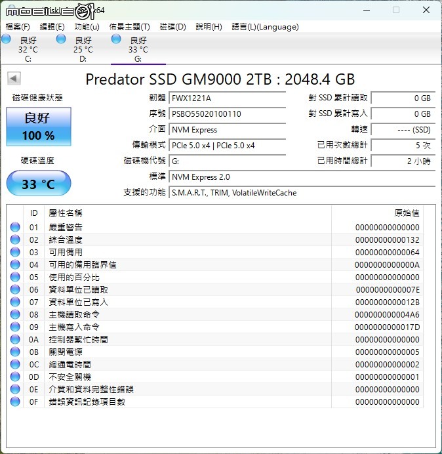The height and width of the screenshot is (454, 442).
Task: Click status orb for ID 06 row
Action: click(x=15, y=289)
